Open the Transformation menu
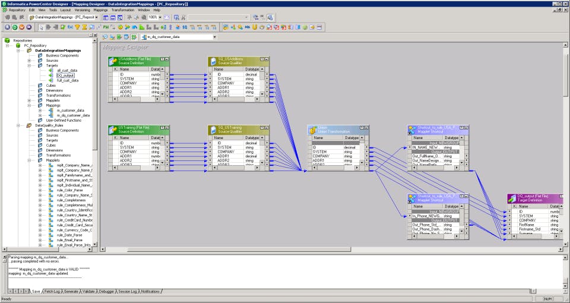 122,10
